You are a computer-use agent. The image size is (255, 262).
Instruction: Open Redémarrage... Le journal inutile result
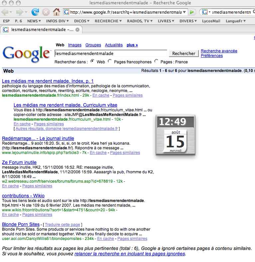click(38, 138)
